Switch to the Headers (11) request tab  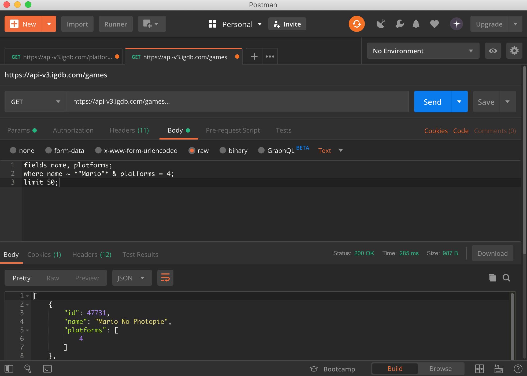pos(129,130)
